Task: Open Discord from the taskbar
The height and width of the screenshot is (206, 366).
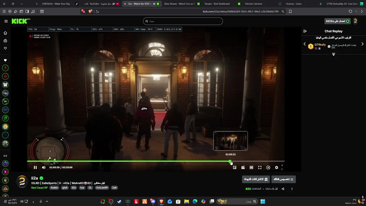Action: [x=153, y=202]
